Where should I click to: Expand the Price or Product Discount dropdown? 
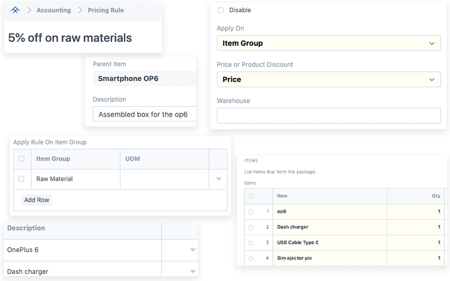tap(329, 80)
